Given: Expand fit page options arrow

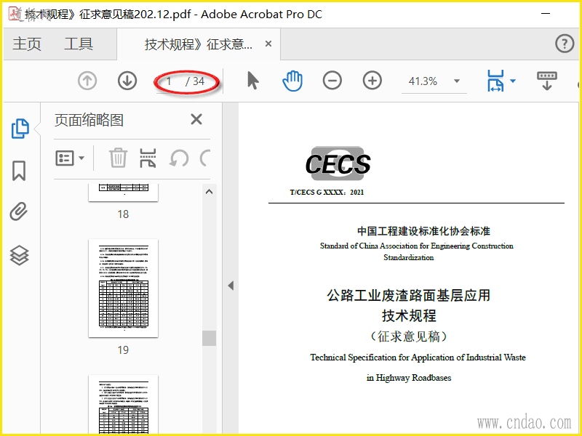Looking at the screenshot, I should (x=513, y=81).
